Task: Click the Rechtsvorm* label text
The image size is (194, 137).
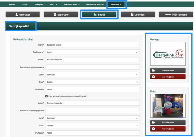Action: [38, 52]
